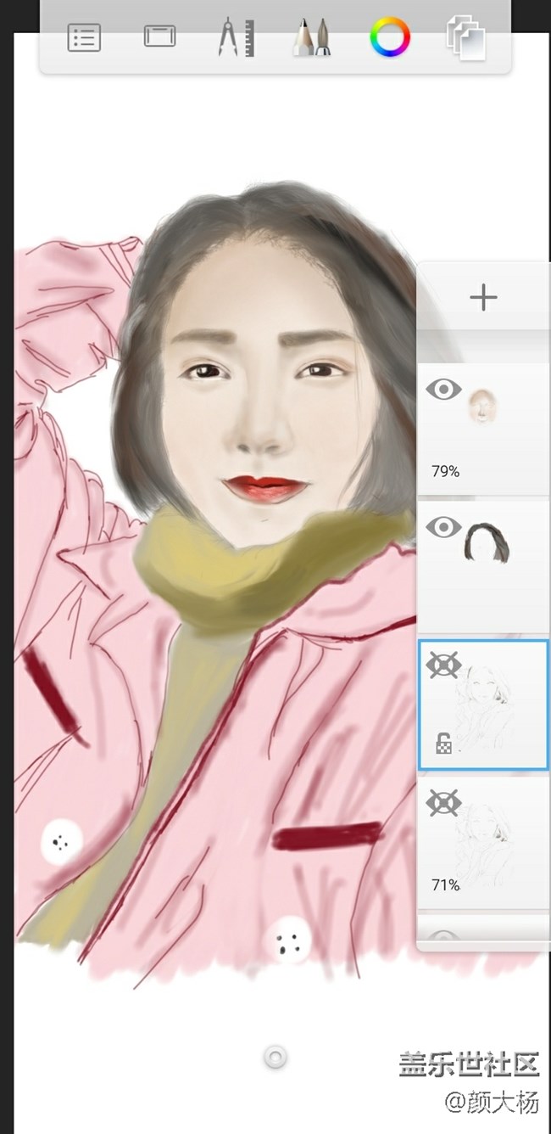
Task: Open drawing guides compass and ruler
Action: click(236, 38)
